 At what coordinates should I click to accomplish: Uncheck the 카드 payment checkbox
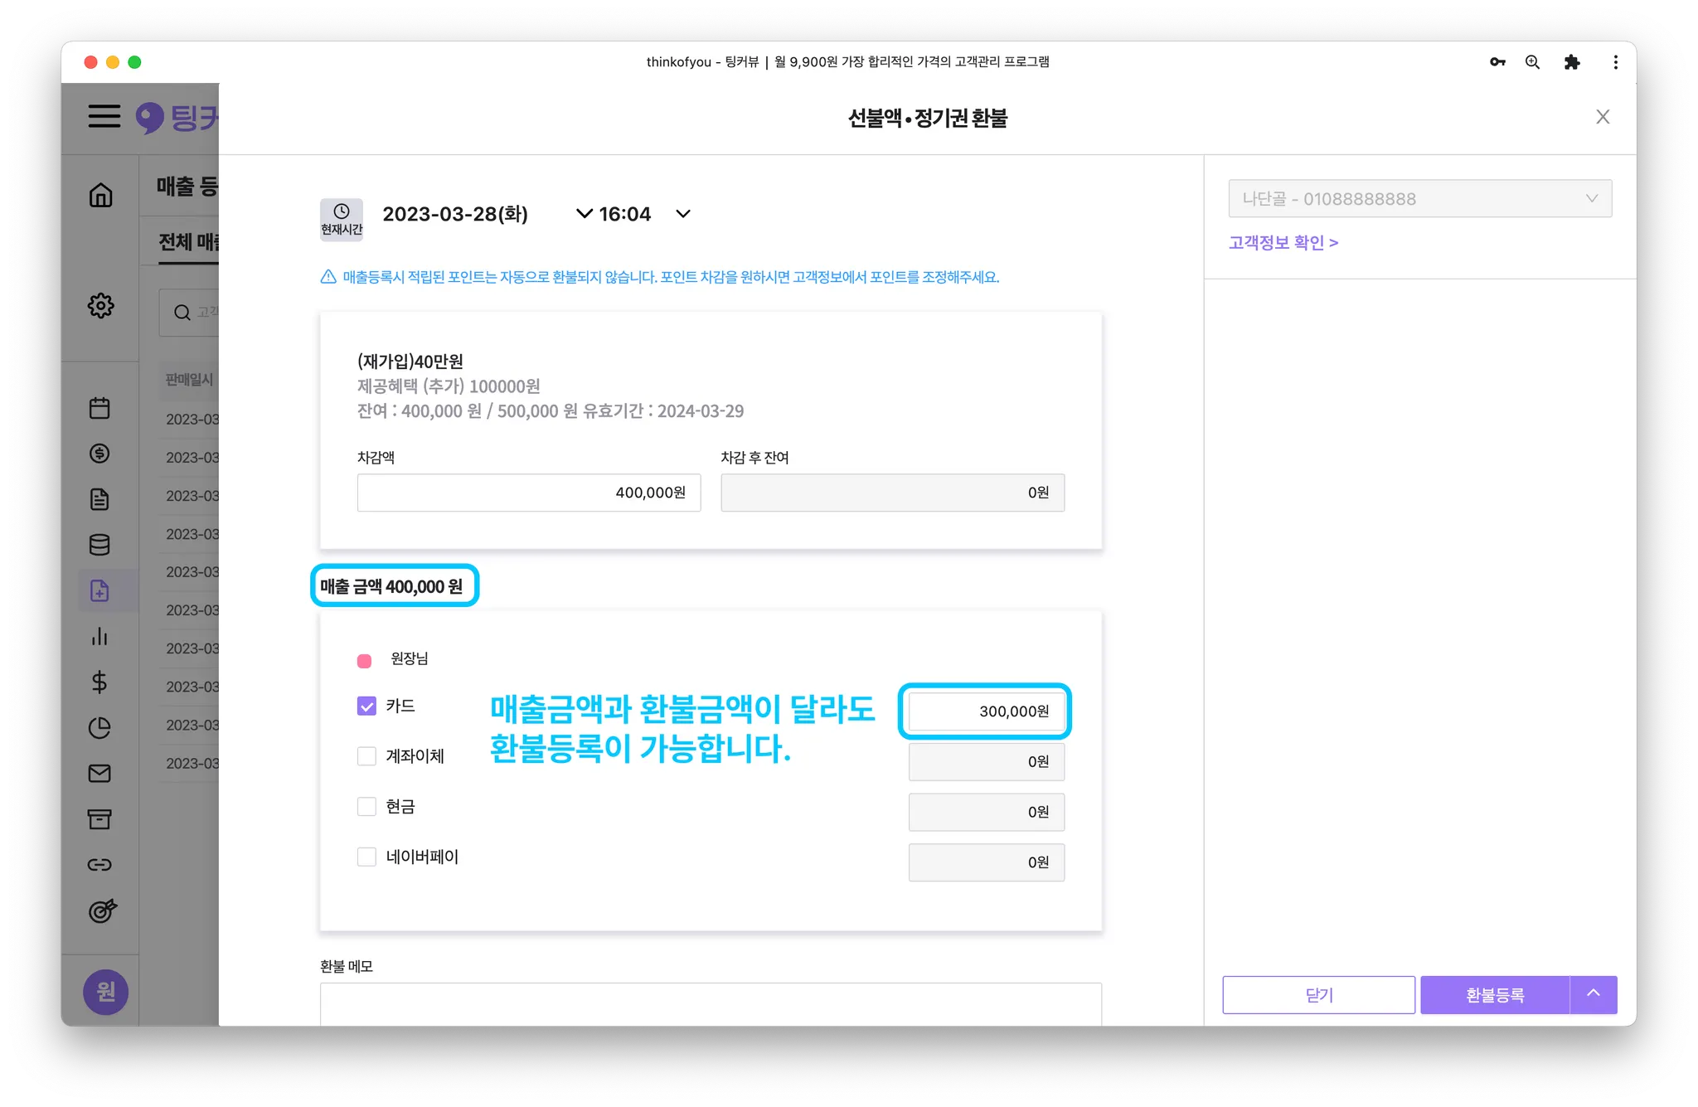366,706
